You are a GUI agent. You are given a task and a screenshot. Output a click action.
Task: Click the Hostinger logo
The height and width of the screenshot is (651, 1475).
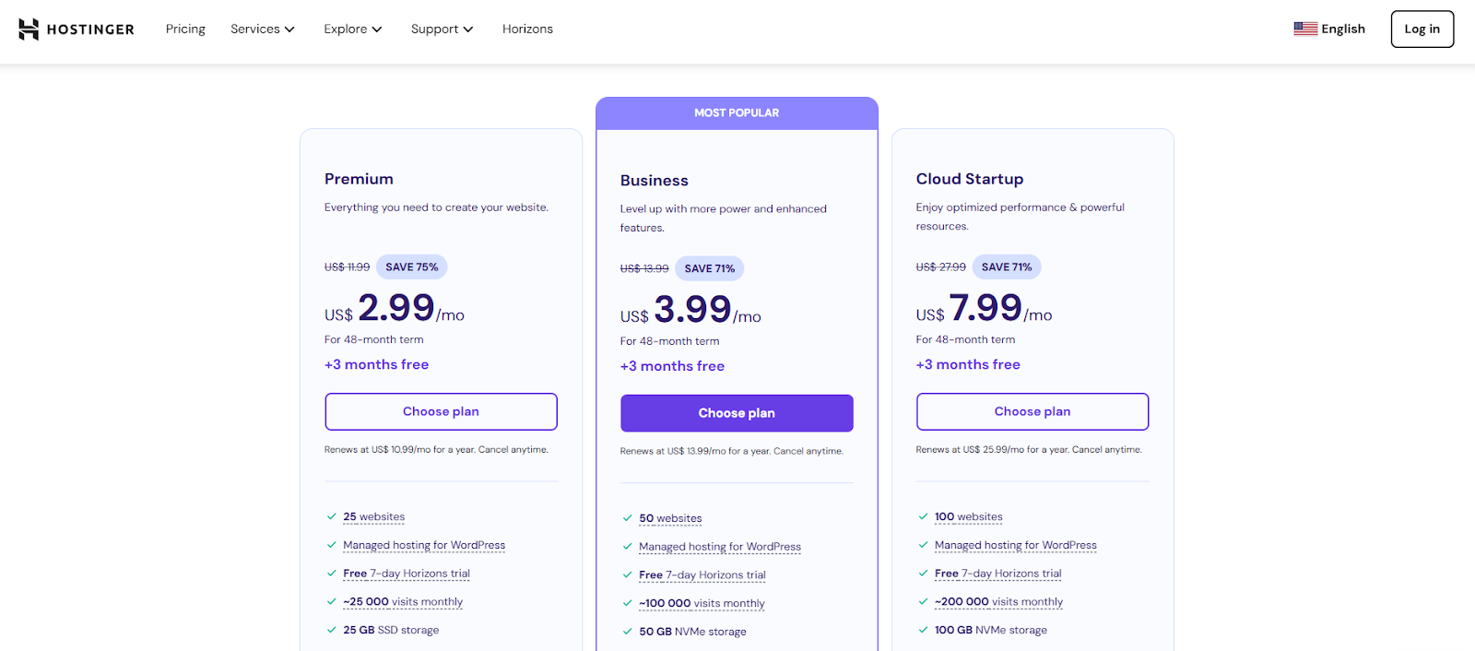pos(77,30)
